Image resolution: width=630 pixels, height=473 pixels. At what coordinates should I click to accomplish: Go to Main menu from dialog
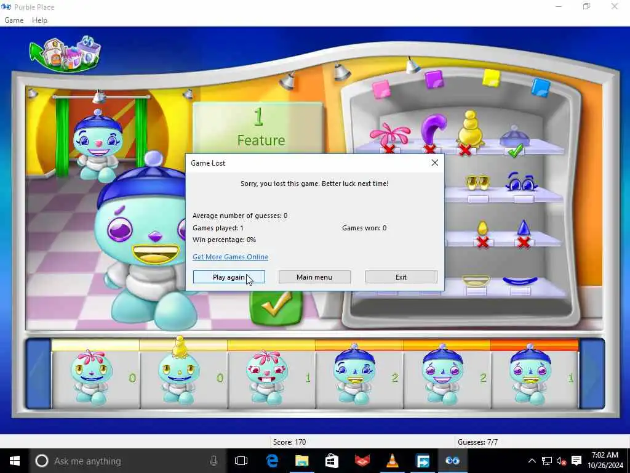(314, 277)
